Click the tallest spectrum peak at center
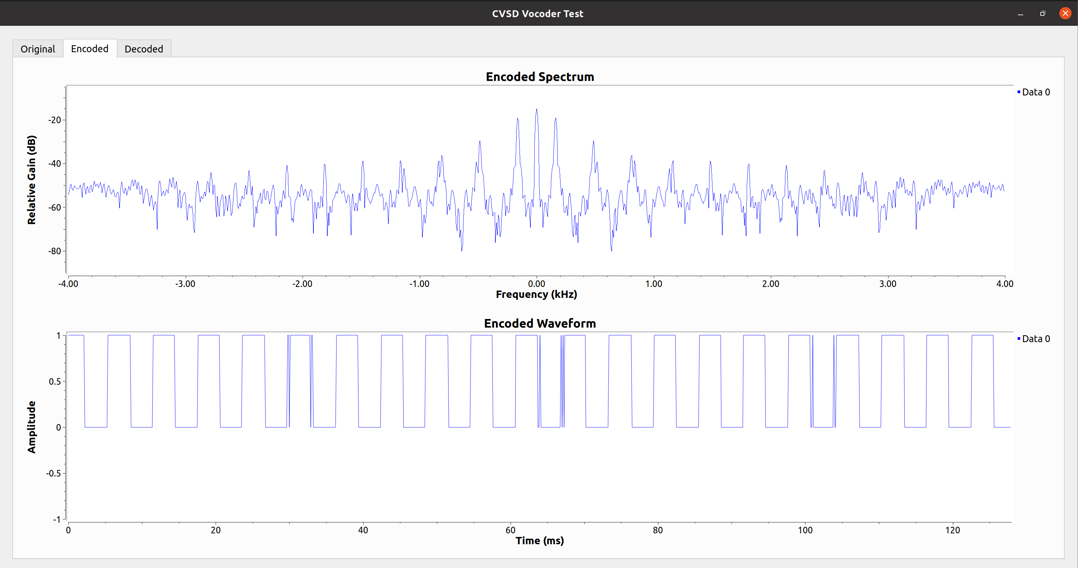Viewport: 1078px width, 568px height. (536, 110)
